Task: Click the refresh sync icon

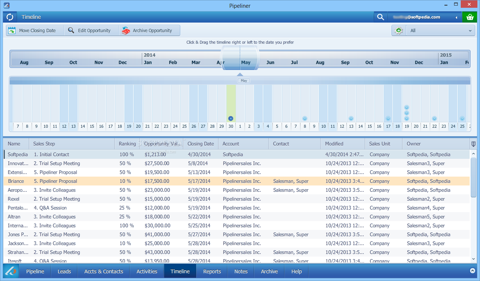Action: pos(10,17)
